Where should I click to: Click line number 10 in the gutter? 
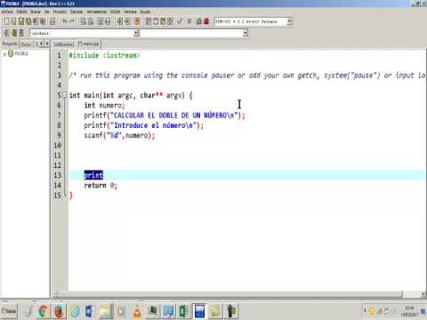click(58, 145)
